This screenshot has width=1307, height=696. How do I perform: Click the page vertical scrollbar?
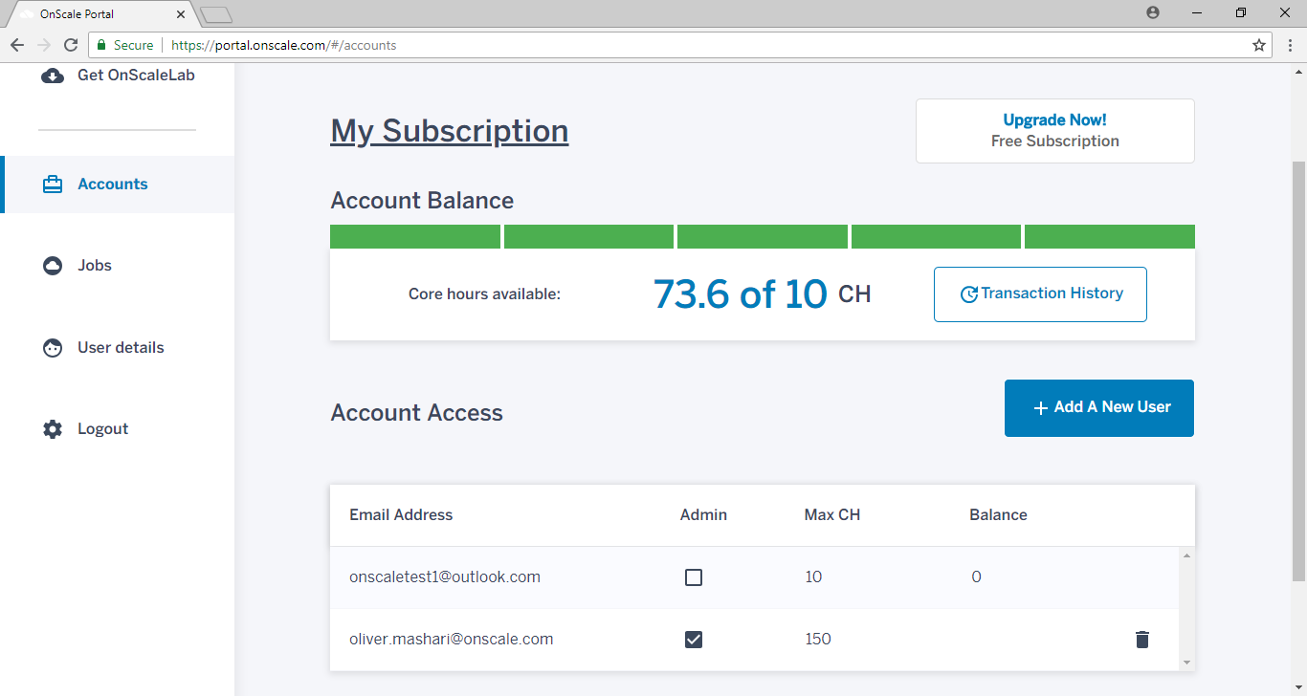click(x=1298, y=371)
